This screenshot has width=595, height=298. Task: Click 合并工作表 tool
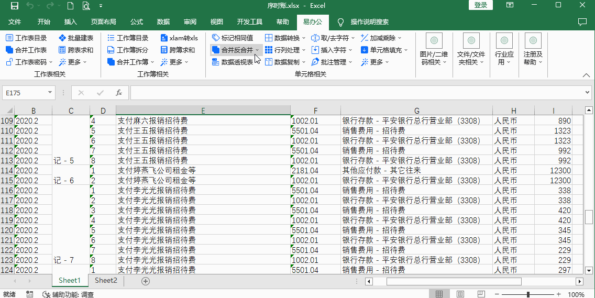point(27,50)
